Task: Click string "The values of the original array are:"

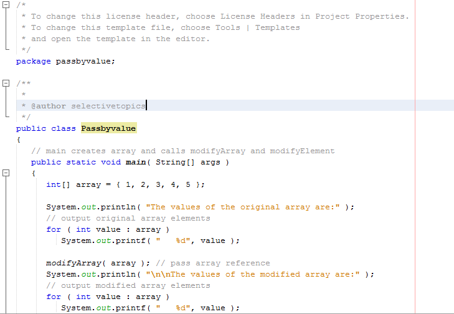Action: tap(243, 207)
